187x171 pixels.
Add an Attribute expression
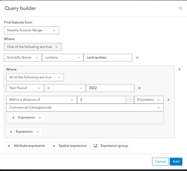point(26,146)
